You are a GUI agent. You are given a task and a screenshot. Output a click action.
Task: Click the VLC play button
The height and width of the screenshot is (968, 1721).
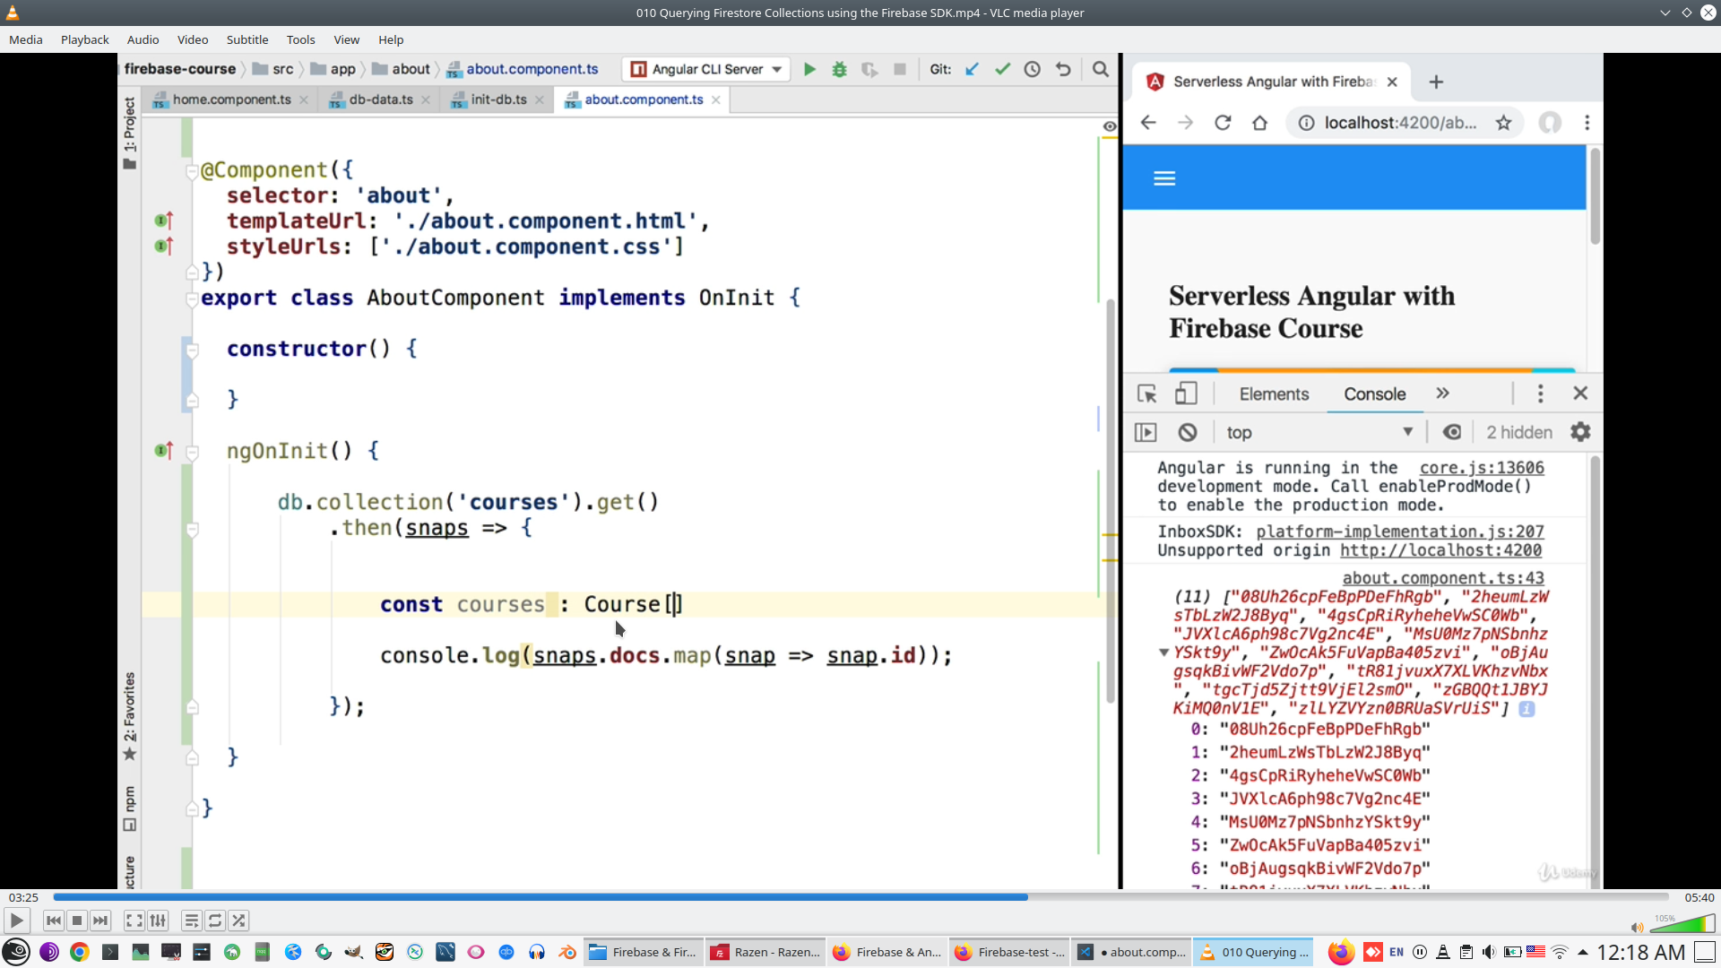[16, 920]
